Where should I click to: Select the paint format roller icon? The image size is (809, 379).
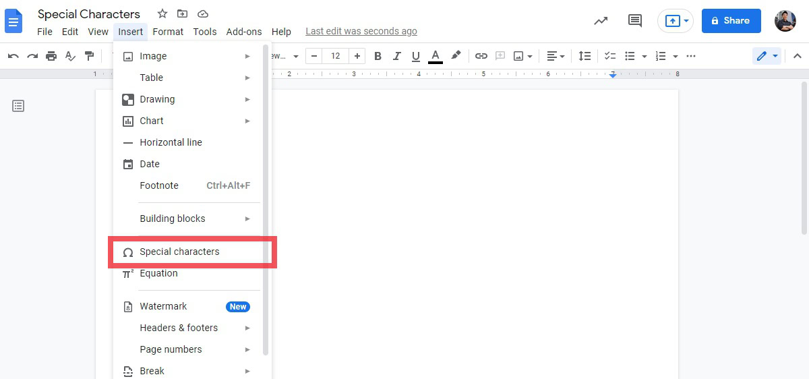[x=89, y=56]
